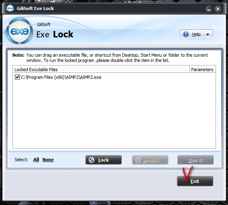Close the GiliSoft Exe Lock window
Viewport: 228px width, 205px height.
(218, 9)
